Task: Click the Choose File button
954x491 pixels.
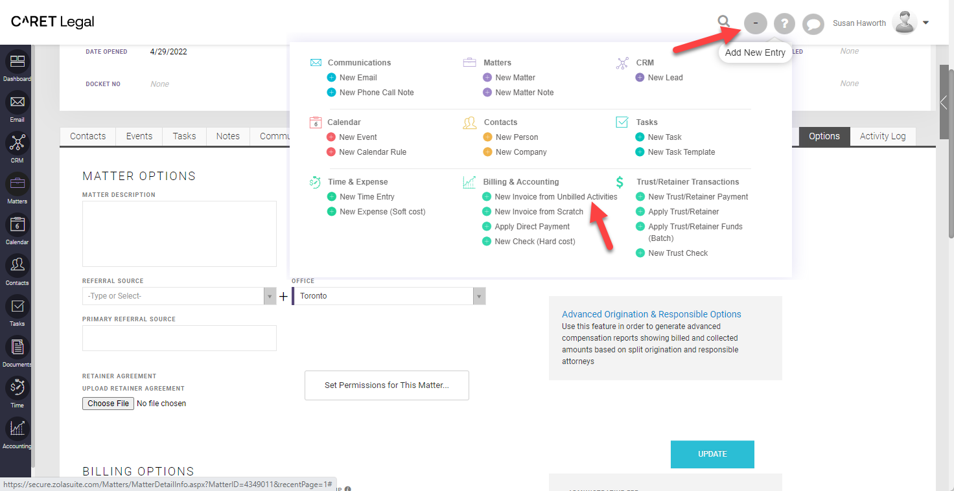Action: (108, 404)
